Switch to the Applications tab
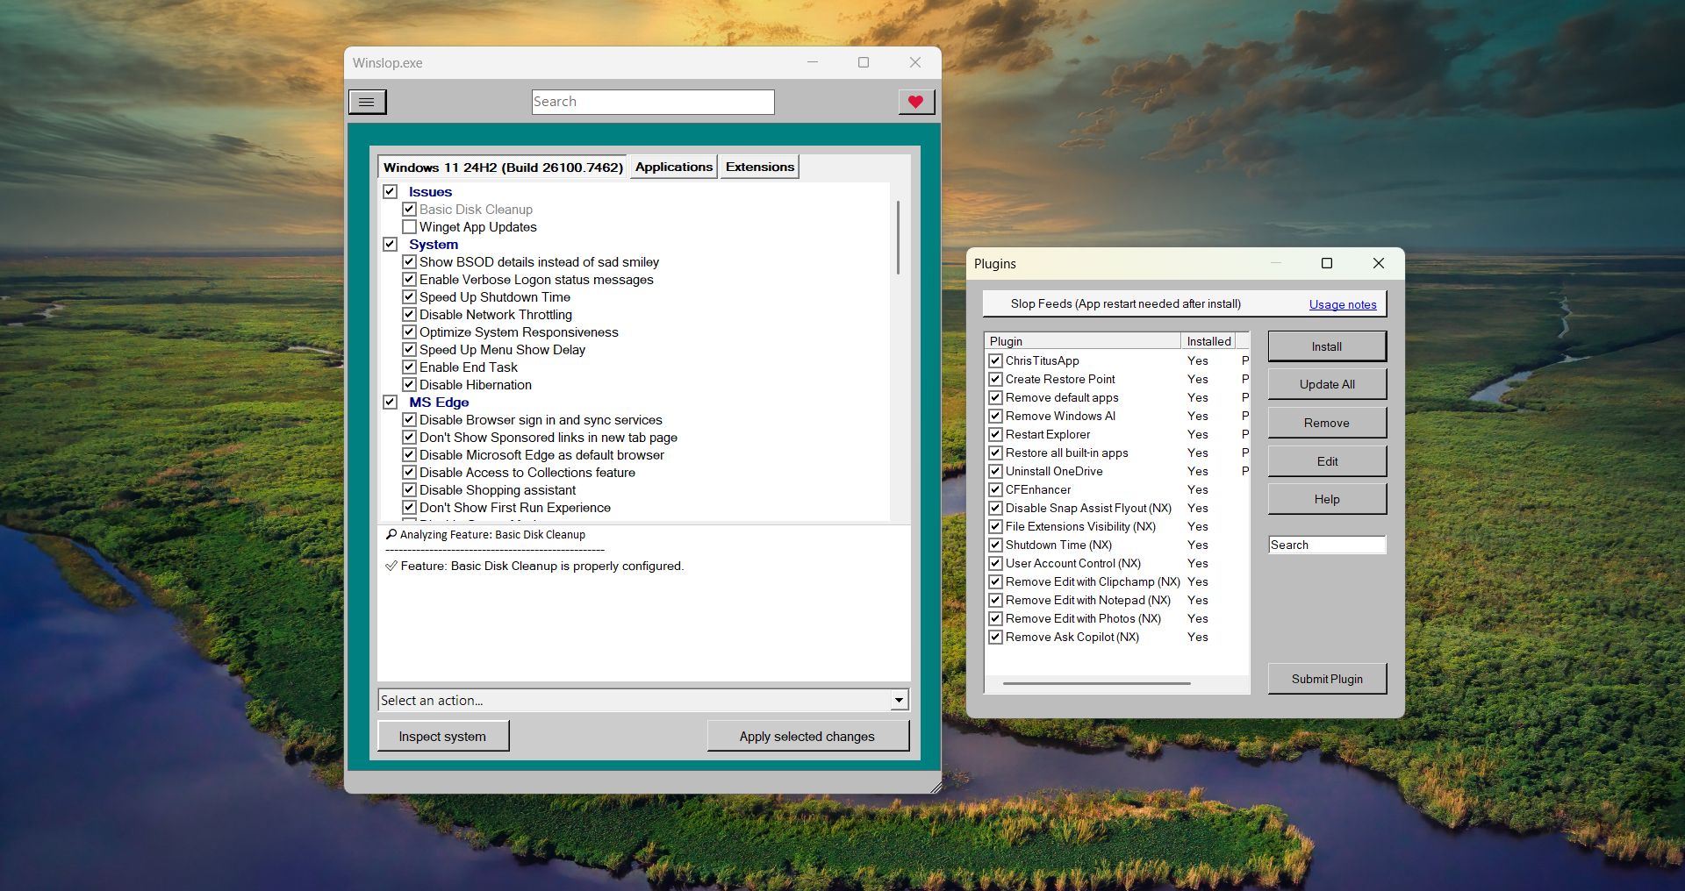 point(672,167)
